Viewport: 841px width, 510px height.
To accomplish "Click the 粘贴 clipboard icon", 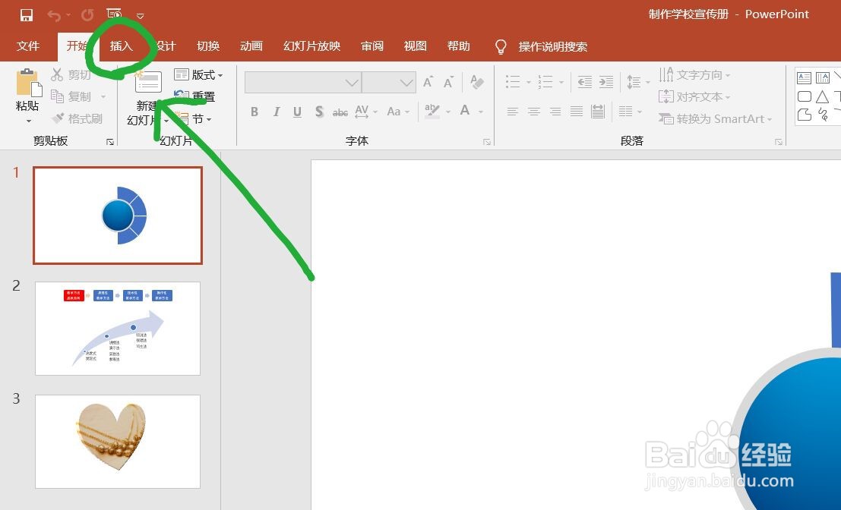I will [28, 83].
